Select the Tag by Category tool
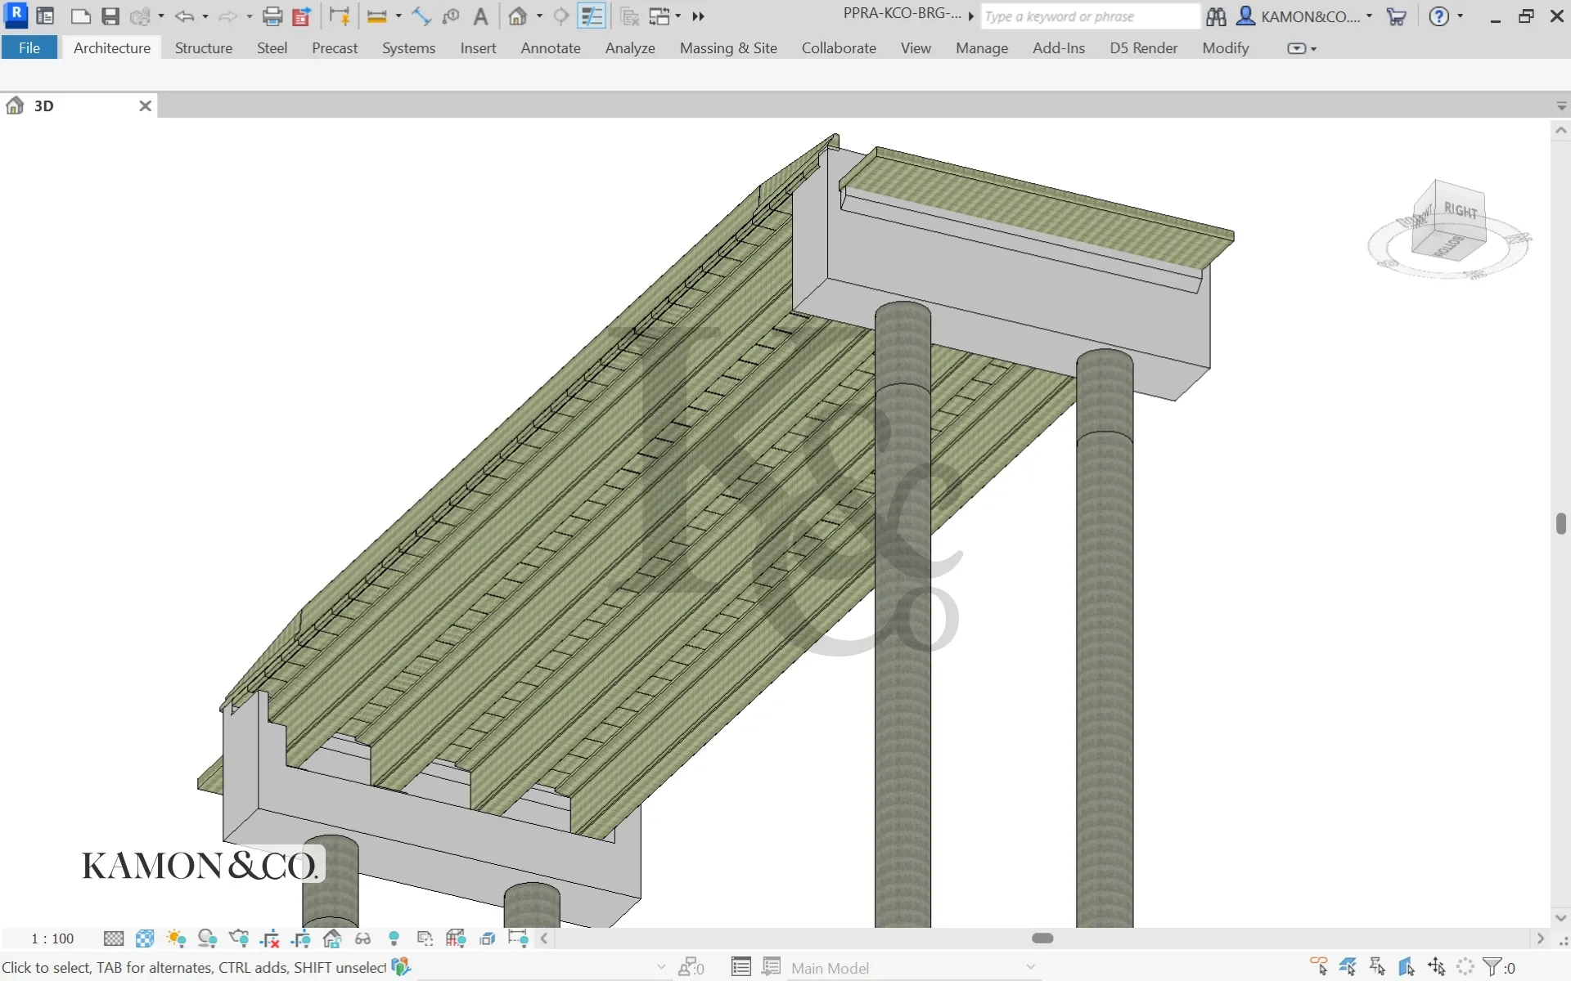The width and height of the screenshot is (1571, 981). click(450, 16)
